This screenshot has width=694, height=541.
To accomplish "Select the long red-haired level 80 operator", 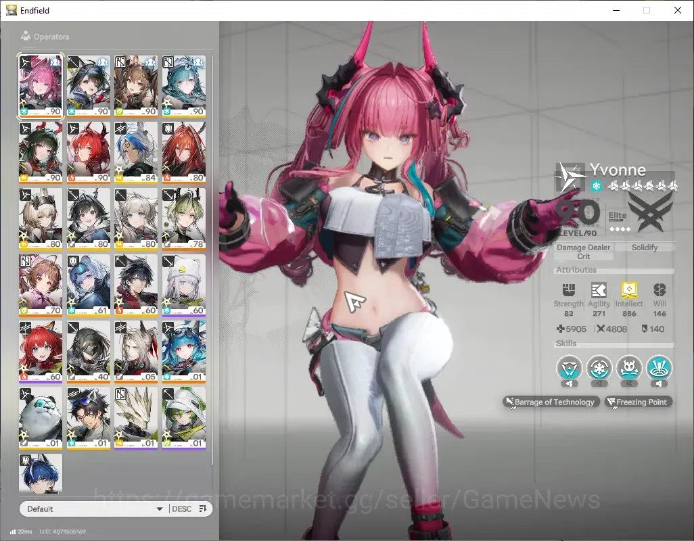I will coord(184,152).
